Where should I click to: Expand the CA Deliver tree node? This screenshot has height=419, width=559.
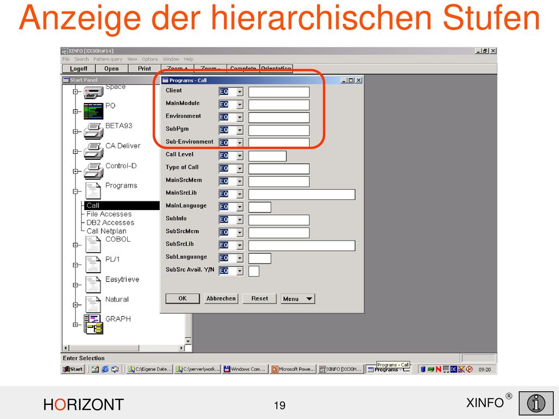(75, 152)
